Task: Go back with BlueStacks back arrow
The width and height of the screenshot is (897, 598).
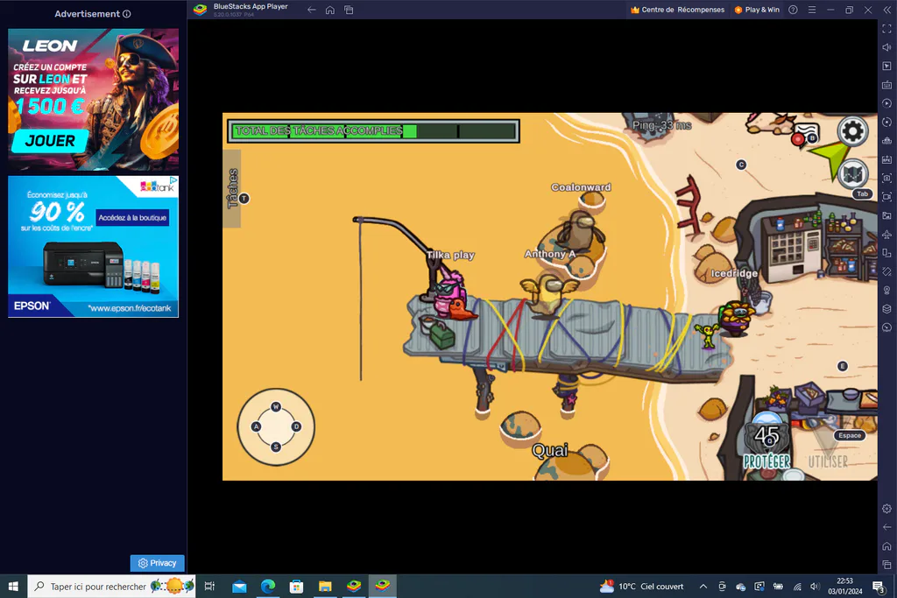Action: (x=311, y=10)
